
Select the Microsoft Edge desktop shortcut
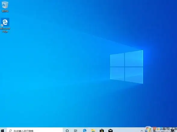[5, 25]
